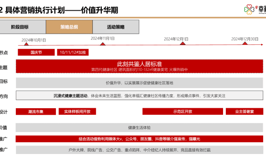Click the 沉浸式健康主题活动 direction box
The width and height of the screenshot is (266, 168).
(140, 96)
